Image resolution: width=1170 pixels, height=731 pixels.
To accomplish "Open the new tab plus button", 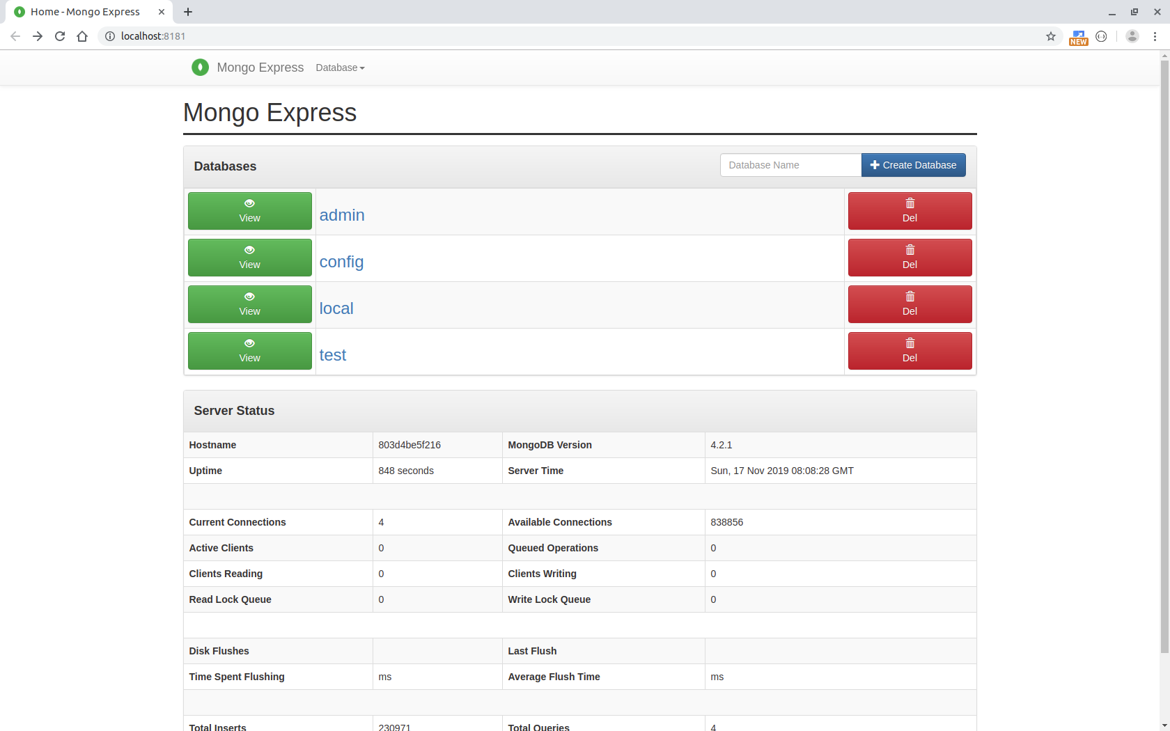I will [x=188, y=12].
